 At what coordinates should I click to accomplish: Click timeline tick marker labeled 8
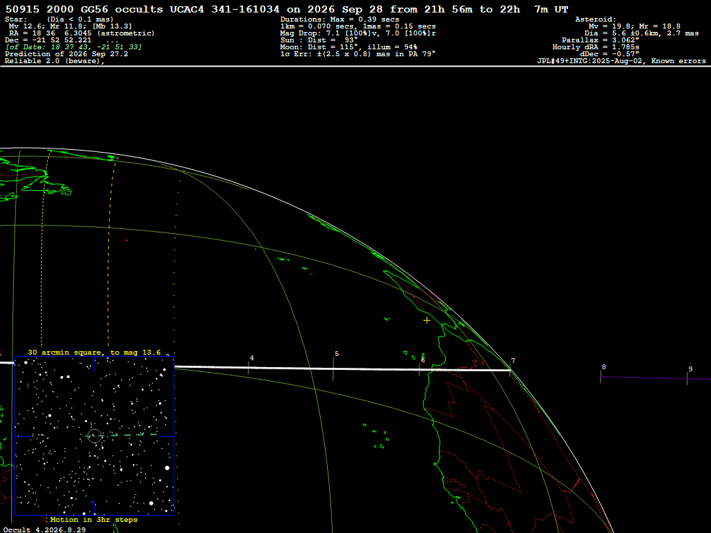coord(601,377)
